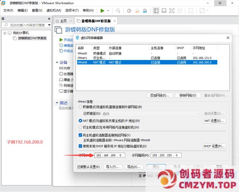Open the 选项卡(T) menu
The height and width of the screenshot is (192, 239).
pos(72,10)
